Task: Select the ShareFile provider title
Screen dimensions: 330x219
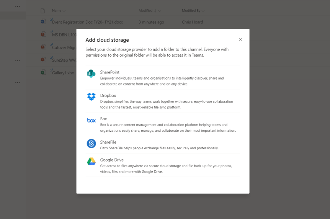Action: pos(108,142)
